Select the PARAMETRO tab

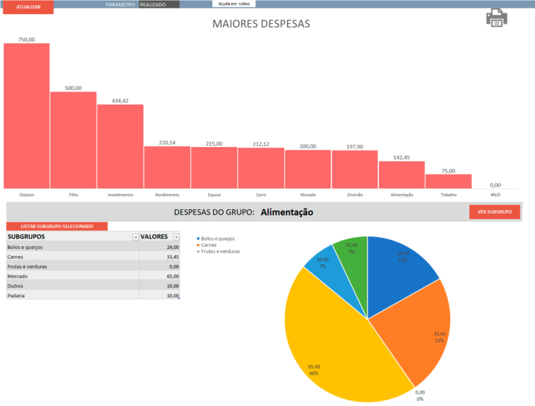click(x=120, y=4)
